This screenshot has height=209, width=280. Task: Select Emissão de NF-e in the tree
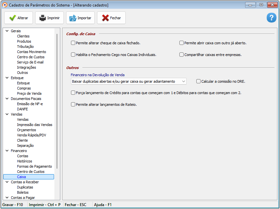point(30,104)
